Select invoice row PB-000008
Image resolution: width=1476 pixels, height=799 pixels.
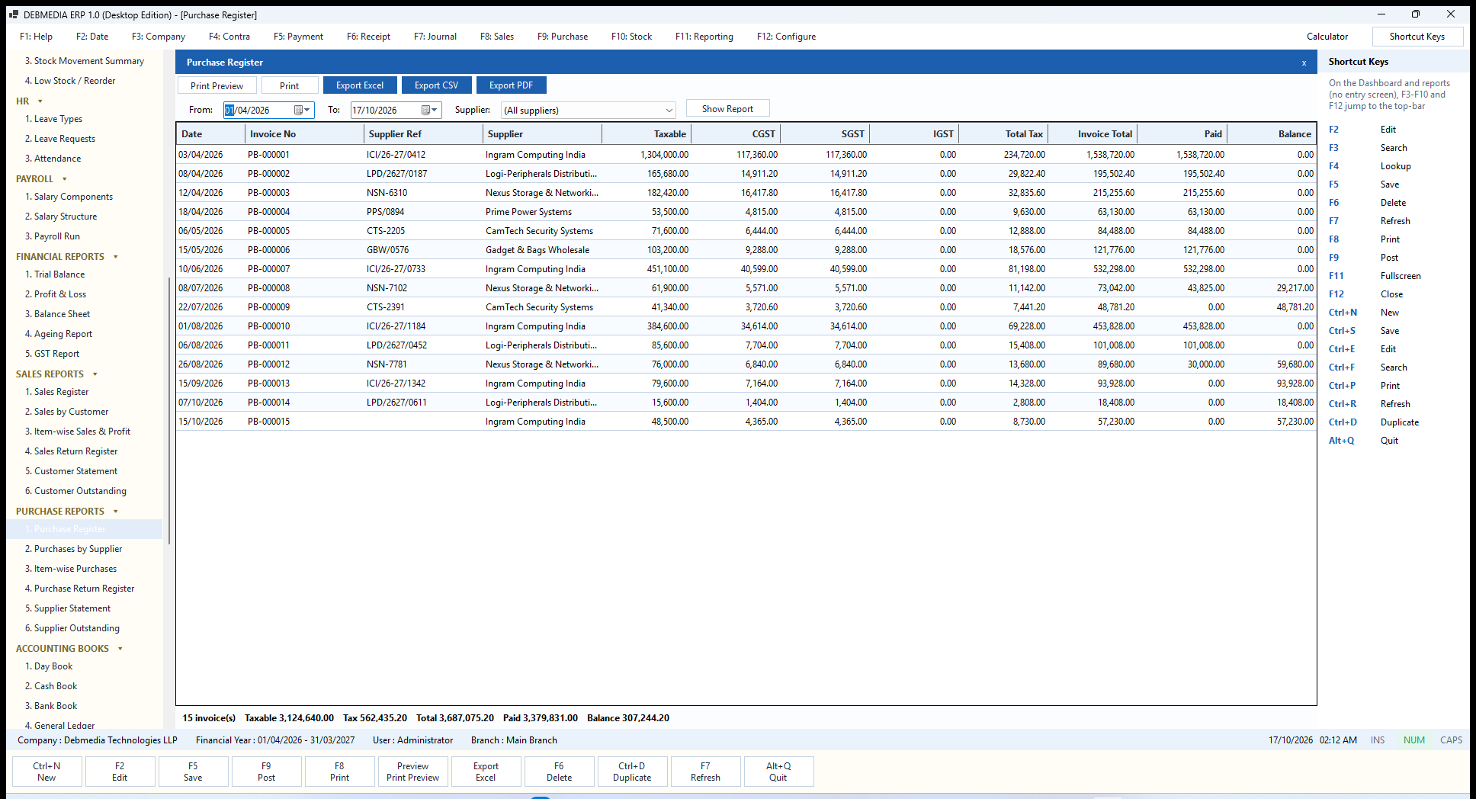[x=746, y=288]
